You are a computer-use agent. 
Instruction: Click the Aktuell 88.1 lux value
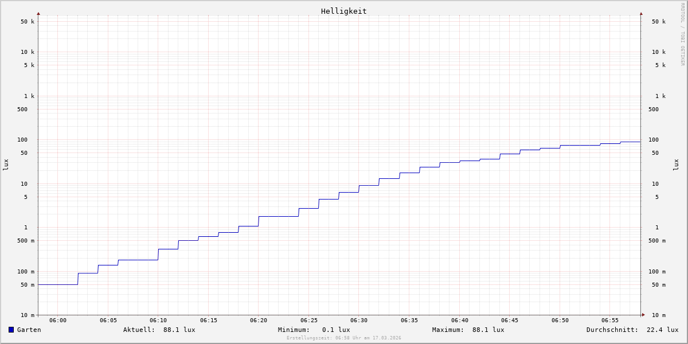pyautogui.click(x=179, y=330)
